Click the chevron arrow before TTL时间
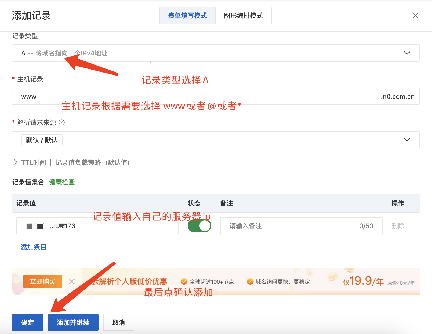This screenshot has width=432, height=334. pyautogui.click(x=15, y=163)
